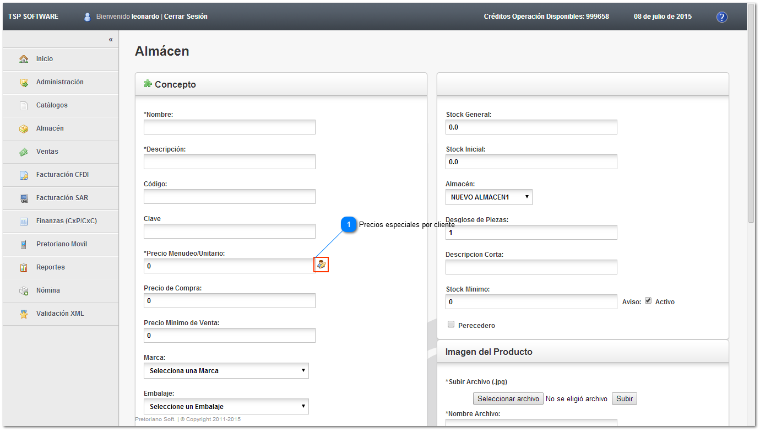Open Nómina section

click(61, 290)
